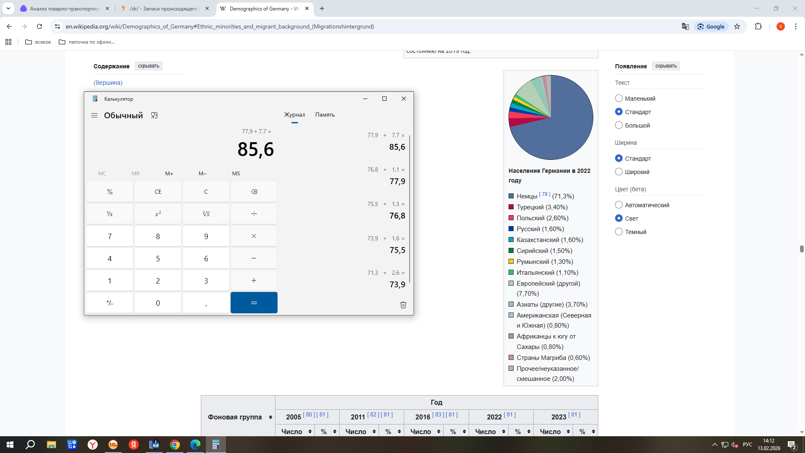Bookmark page with star icon
Screen dimensions: 805x453
(x=737, y=26)
